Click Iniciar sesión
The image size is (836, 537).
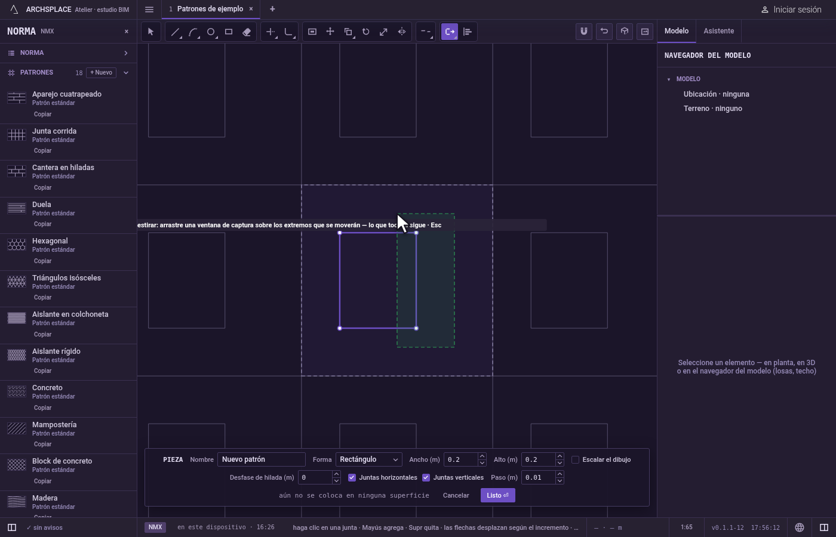click(792, 10)
